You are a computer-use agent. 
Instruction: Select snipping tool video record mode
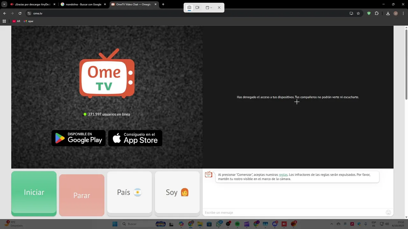point(197,7)
